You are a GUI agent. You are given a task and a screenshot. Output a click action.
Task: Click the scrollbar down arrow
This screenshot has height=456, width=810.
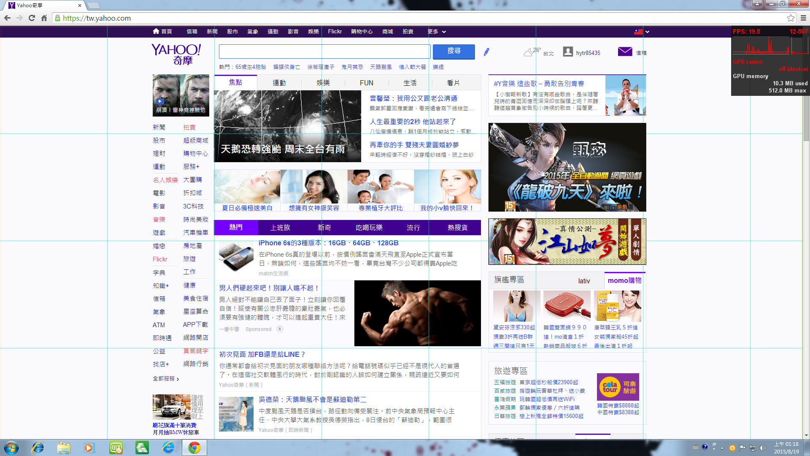(x=806, y=435)
